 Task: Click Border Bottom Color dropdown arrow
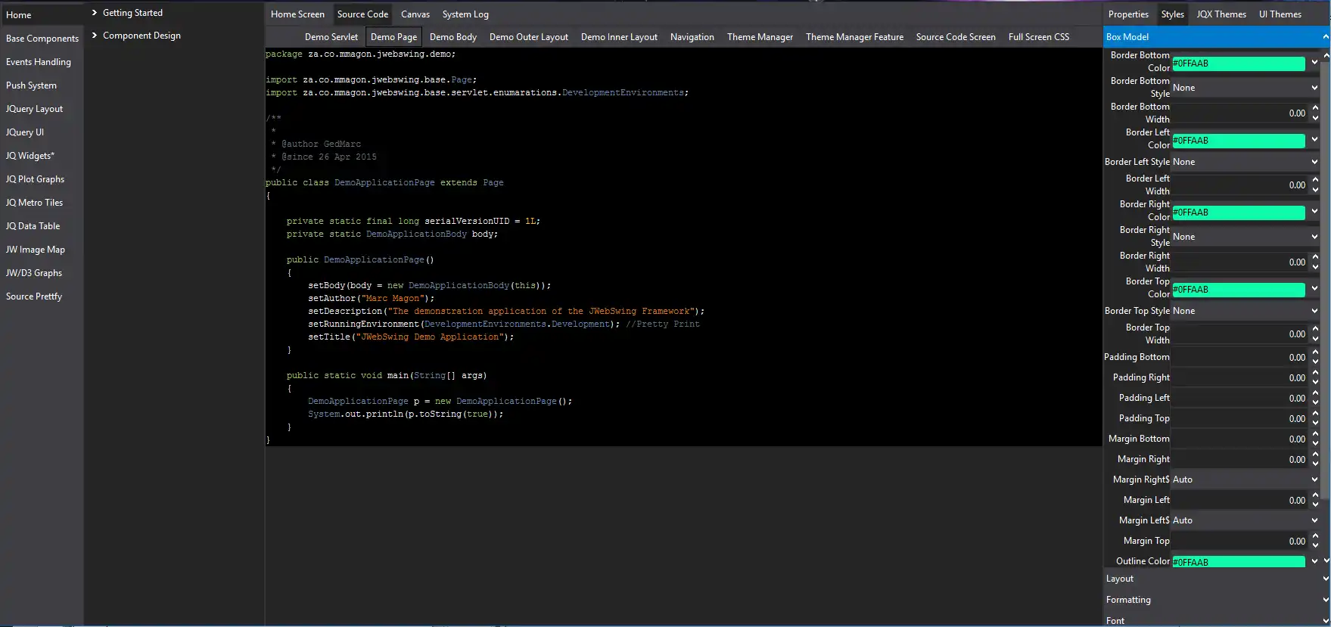click(x=1314, y=63)
